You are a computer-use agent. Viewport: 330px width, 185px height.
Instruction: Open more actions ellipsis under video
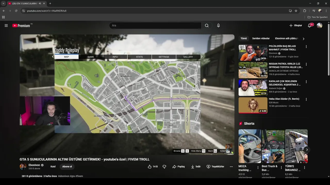pos(231,166)
